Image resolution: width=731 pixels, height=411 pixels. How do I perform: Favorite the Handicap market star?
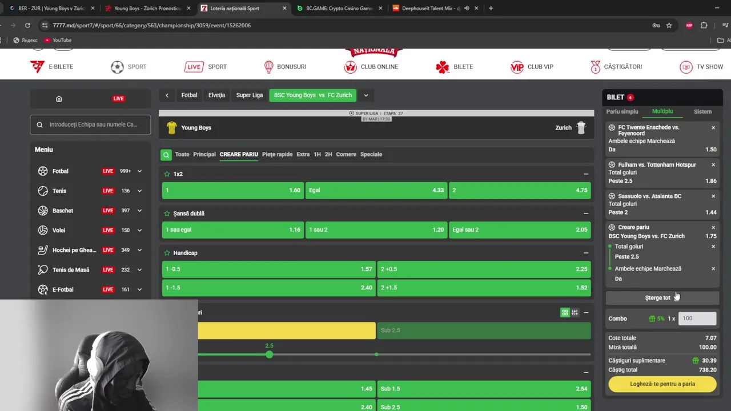(167, 253)
